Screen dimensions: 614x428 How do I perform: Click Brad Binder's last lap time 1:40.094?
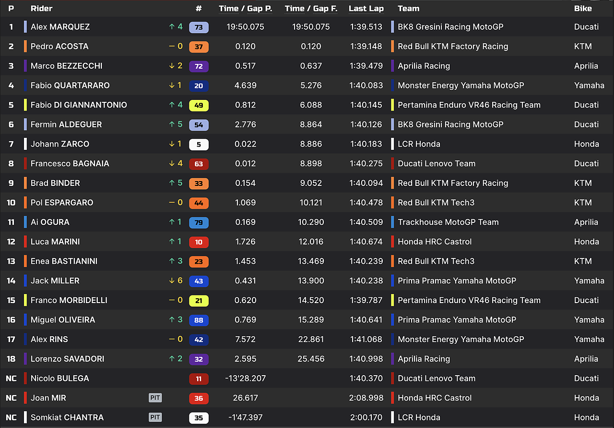[366, 183]
